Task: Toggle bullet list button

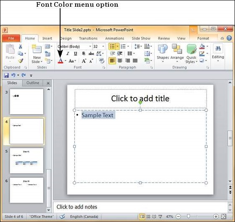Action: point(112,47)
